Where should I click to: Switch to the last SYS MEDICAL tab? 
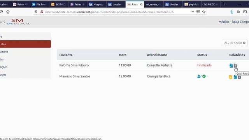[x=211, y=4]
